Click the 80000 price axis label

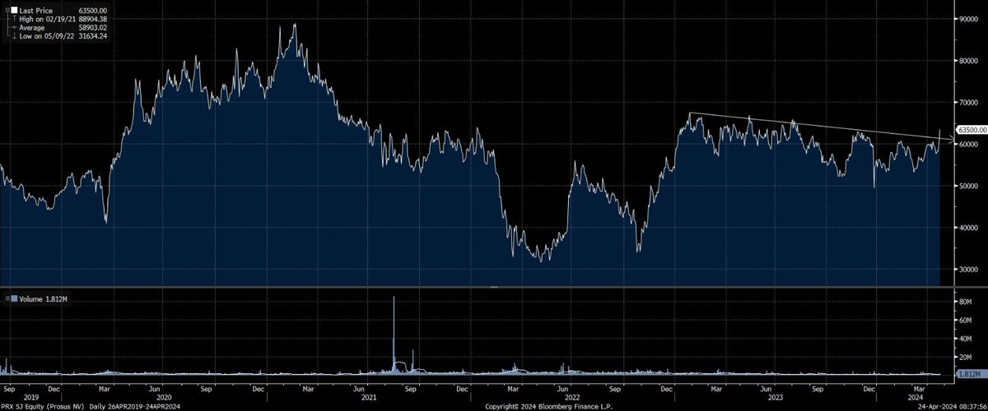click(967, 60)
